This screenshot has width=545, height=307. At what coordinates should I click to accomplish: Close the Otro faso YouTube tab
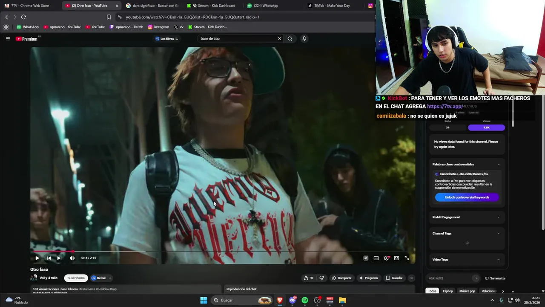(117, 6)
